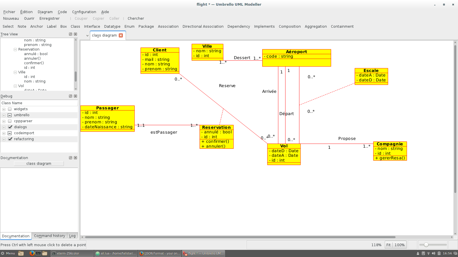Toggle the codeimport debug checkbox
This screenshot has height=257, width=458.
point(10,133)
